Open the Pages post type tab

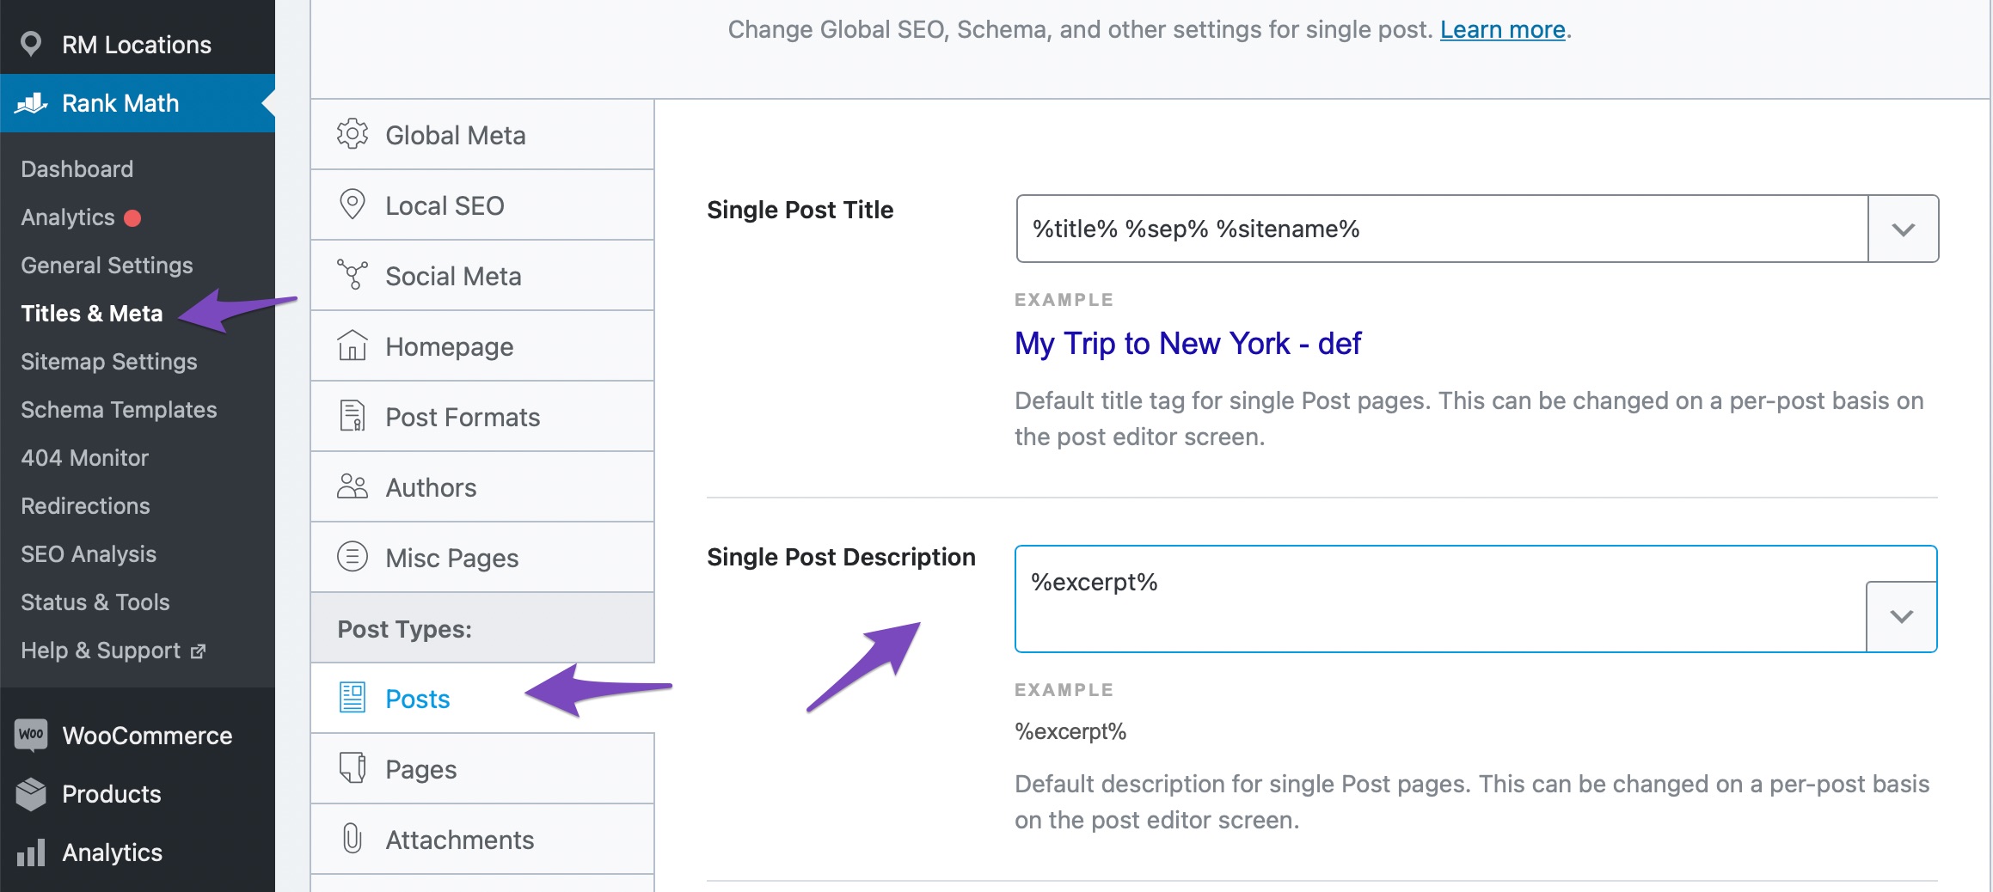(x=420, y=769)
